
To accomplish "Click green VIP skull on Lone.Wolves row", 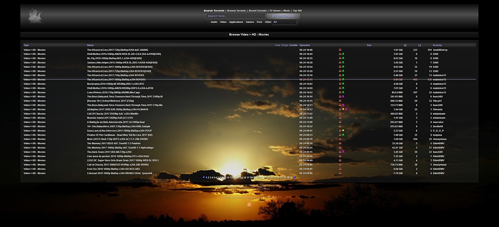I will coord(343,93).
